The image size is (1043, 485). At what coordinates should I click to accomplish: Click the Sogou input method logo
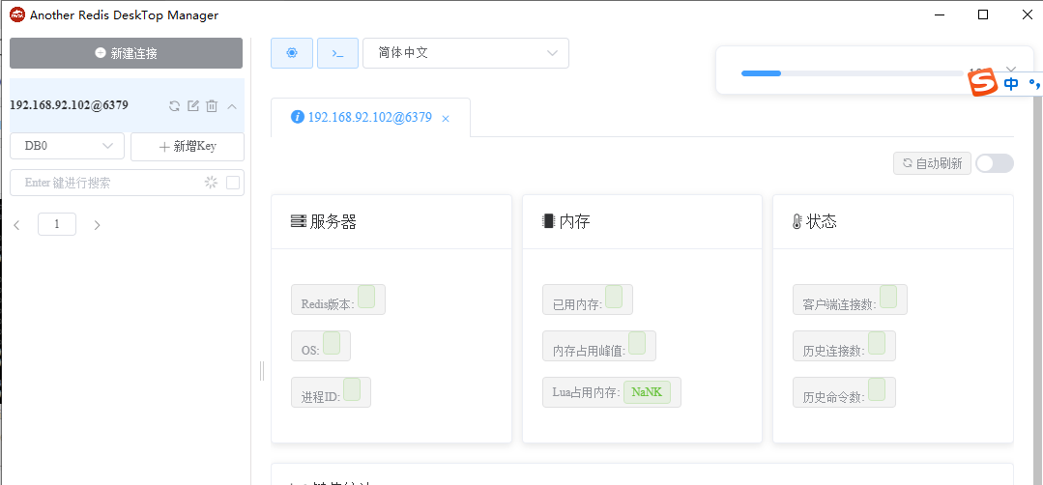(983, 82)
